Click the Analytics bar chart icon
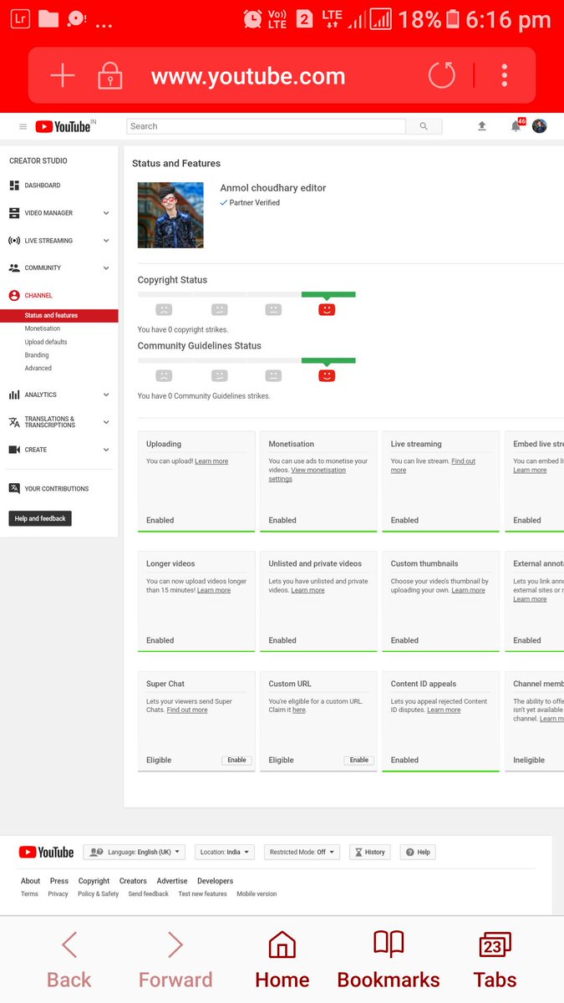The image size is (564, 1003). 14,395
